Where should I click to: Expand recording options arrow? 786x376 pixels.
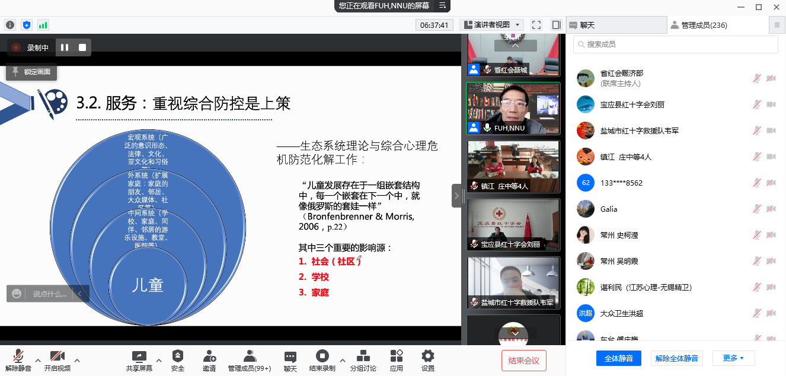pyautogui.click(x=341, y=360)
